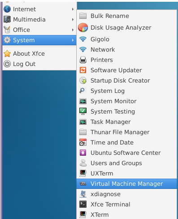Launch Disk Usage Analyzer
This screenshot has width=178, height=219.
click(127, 27)
